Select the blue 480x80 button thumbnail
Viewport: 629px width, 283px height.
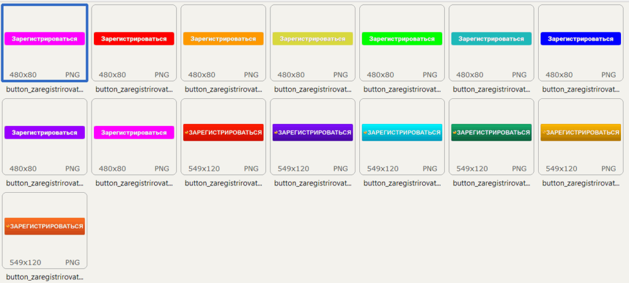(x=580, y=39)
